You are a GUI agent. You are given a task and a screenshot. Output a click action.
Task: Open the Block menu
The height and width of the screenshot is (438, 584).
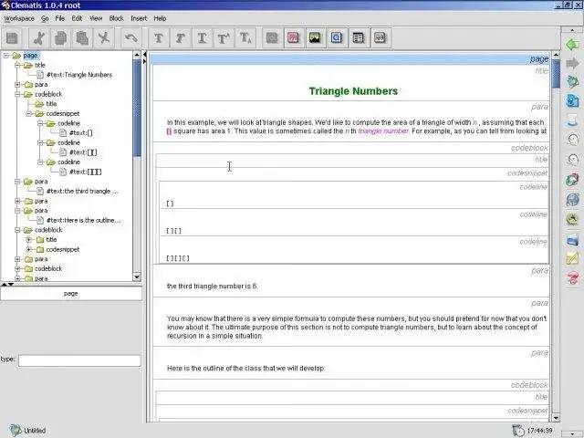point(116,18)
